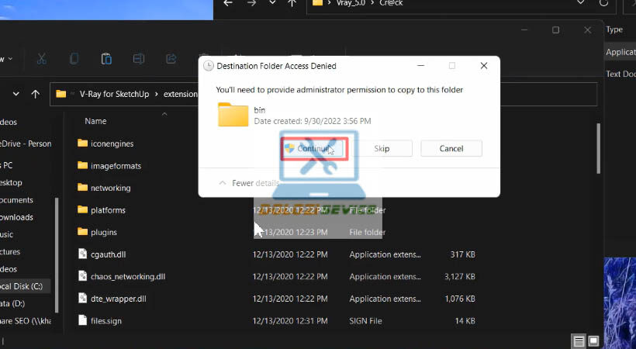
Task: Select the platforms folder
Action: point(108,210)
